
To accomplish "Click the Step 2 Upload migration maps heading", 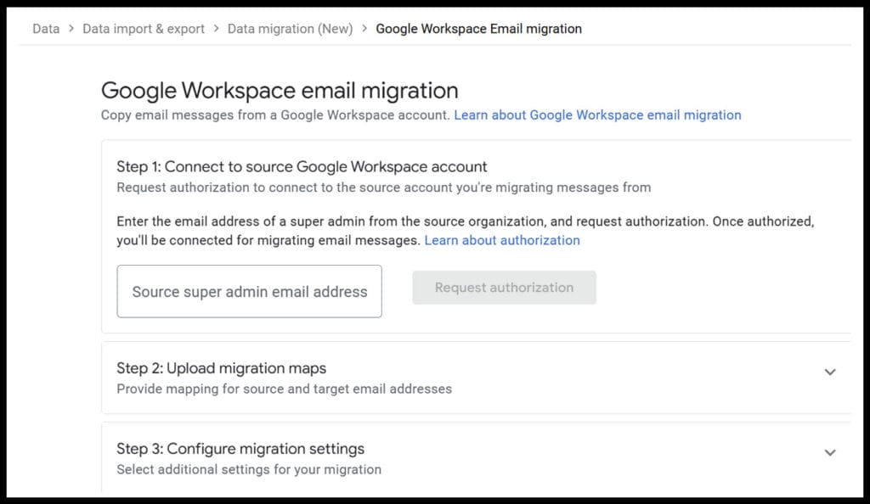I will [221, 368].
